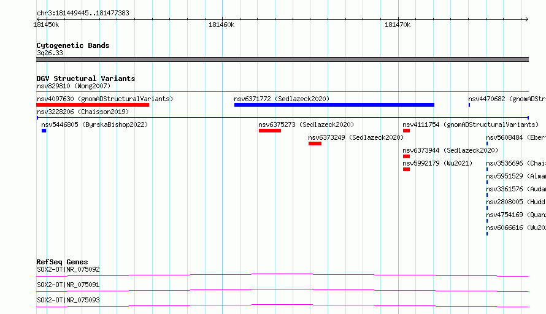Open nsv3228206 (Chaisson2019) variant label
Image resolution: width=546 pixels, height=314 pixels.
point(83,112)
